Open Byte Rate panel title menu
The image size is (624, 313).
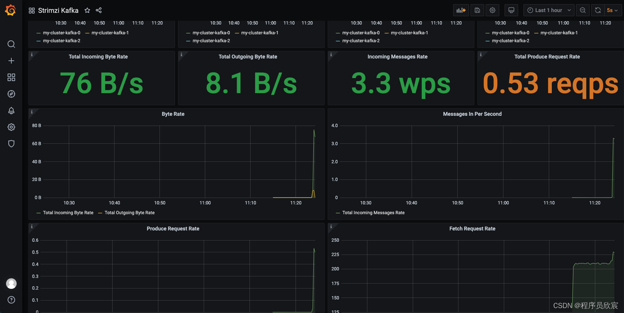173,114
